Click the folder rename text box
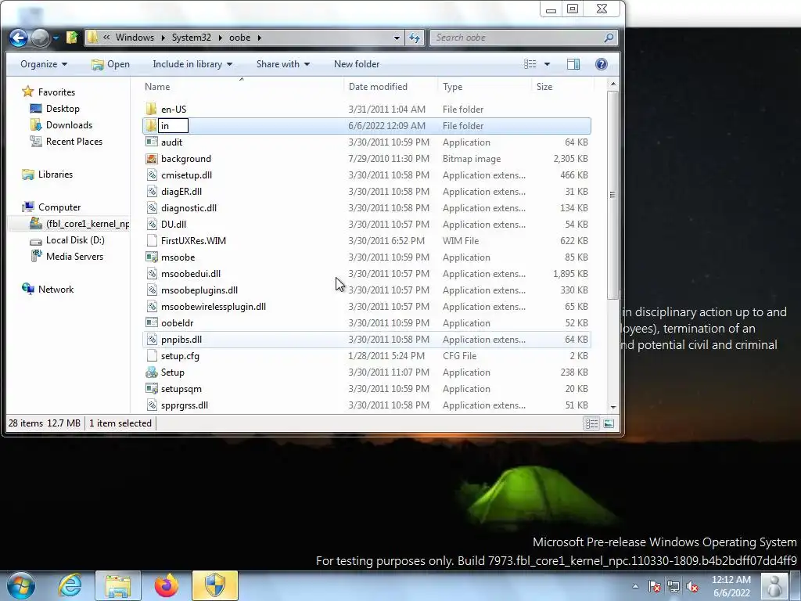The height and width of the screenshot is (601, 801). [x=173, y=126]
